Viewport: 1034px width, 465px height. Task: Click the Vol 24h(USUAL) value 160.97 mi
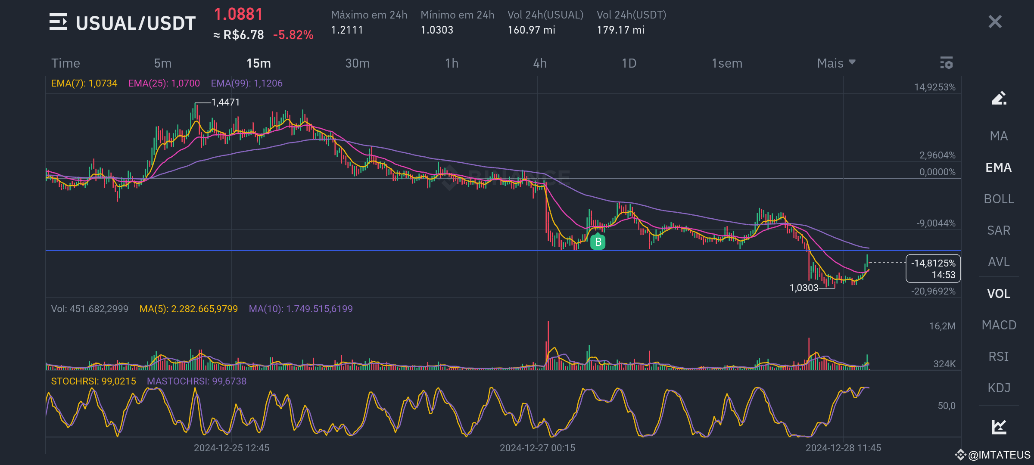click(x=531, y=30)
